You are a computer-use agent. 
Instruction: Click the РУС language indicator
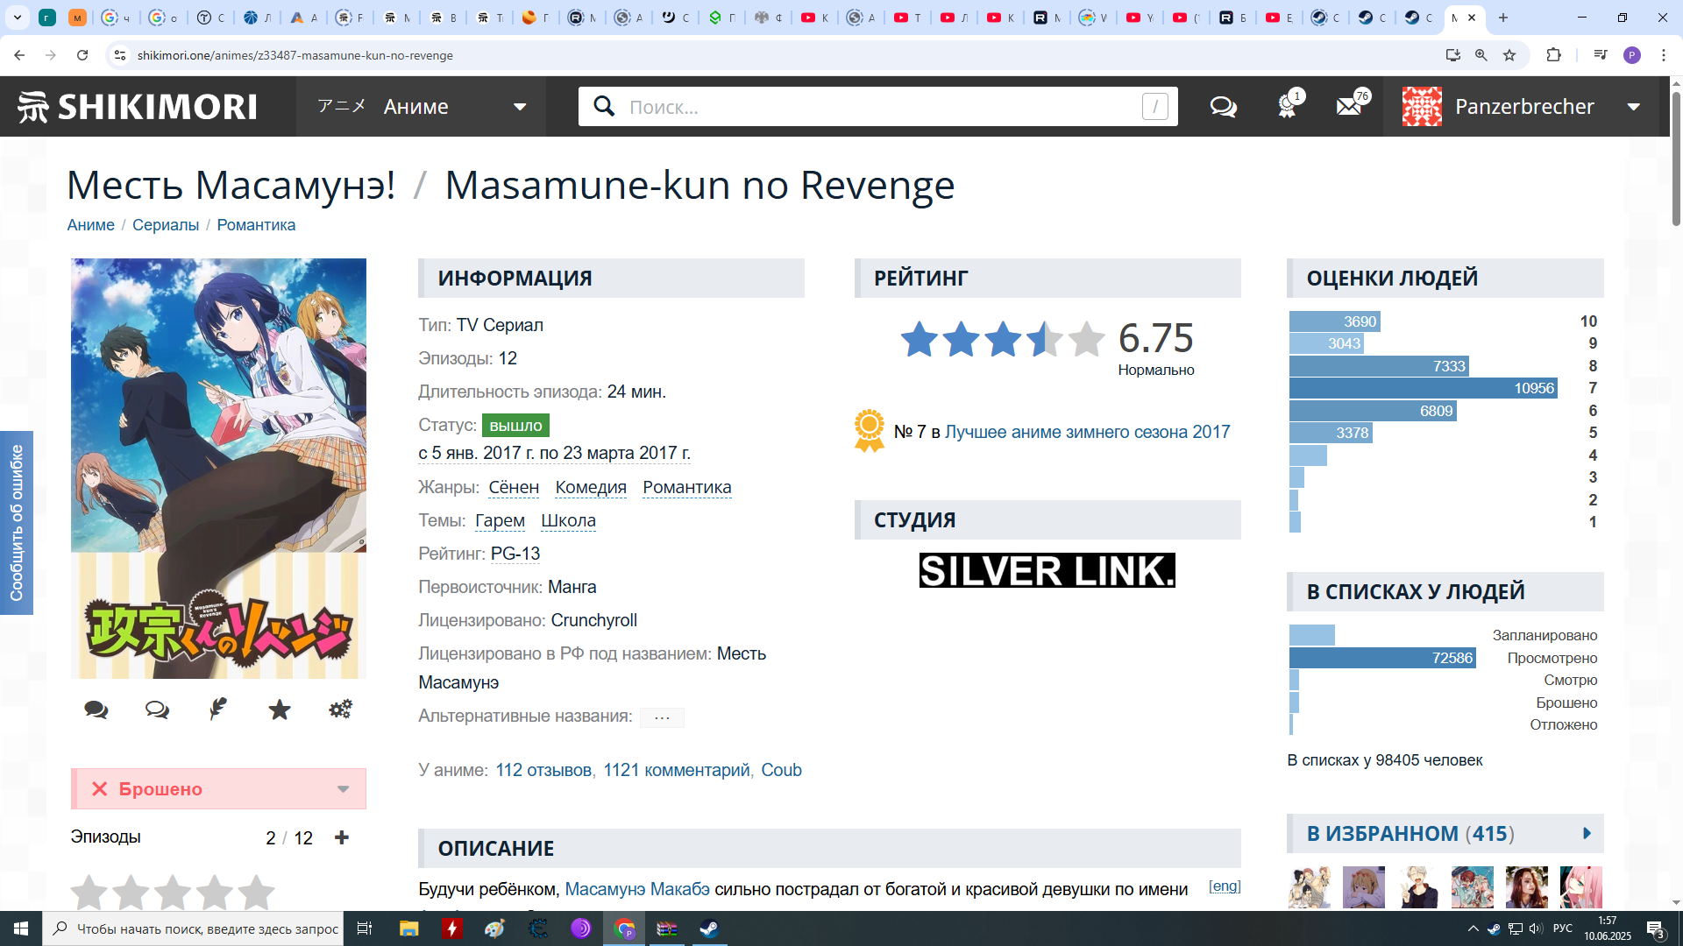click(1563, 928)
